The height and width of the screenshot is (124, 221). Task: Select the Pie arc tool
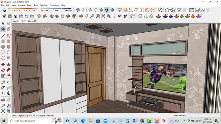pyautogui.click(x=8, y=58)
